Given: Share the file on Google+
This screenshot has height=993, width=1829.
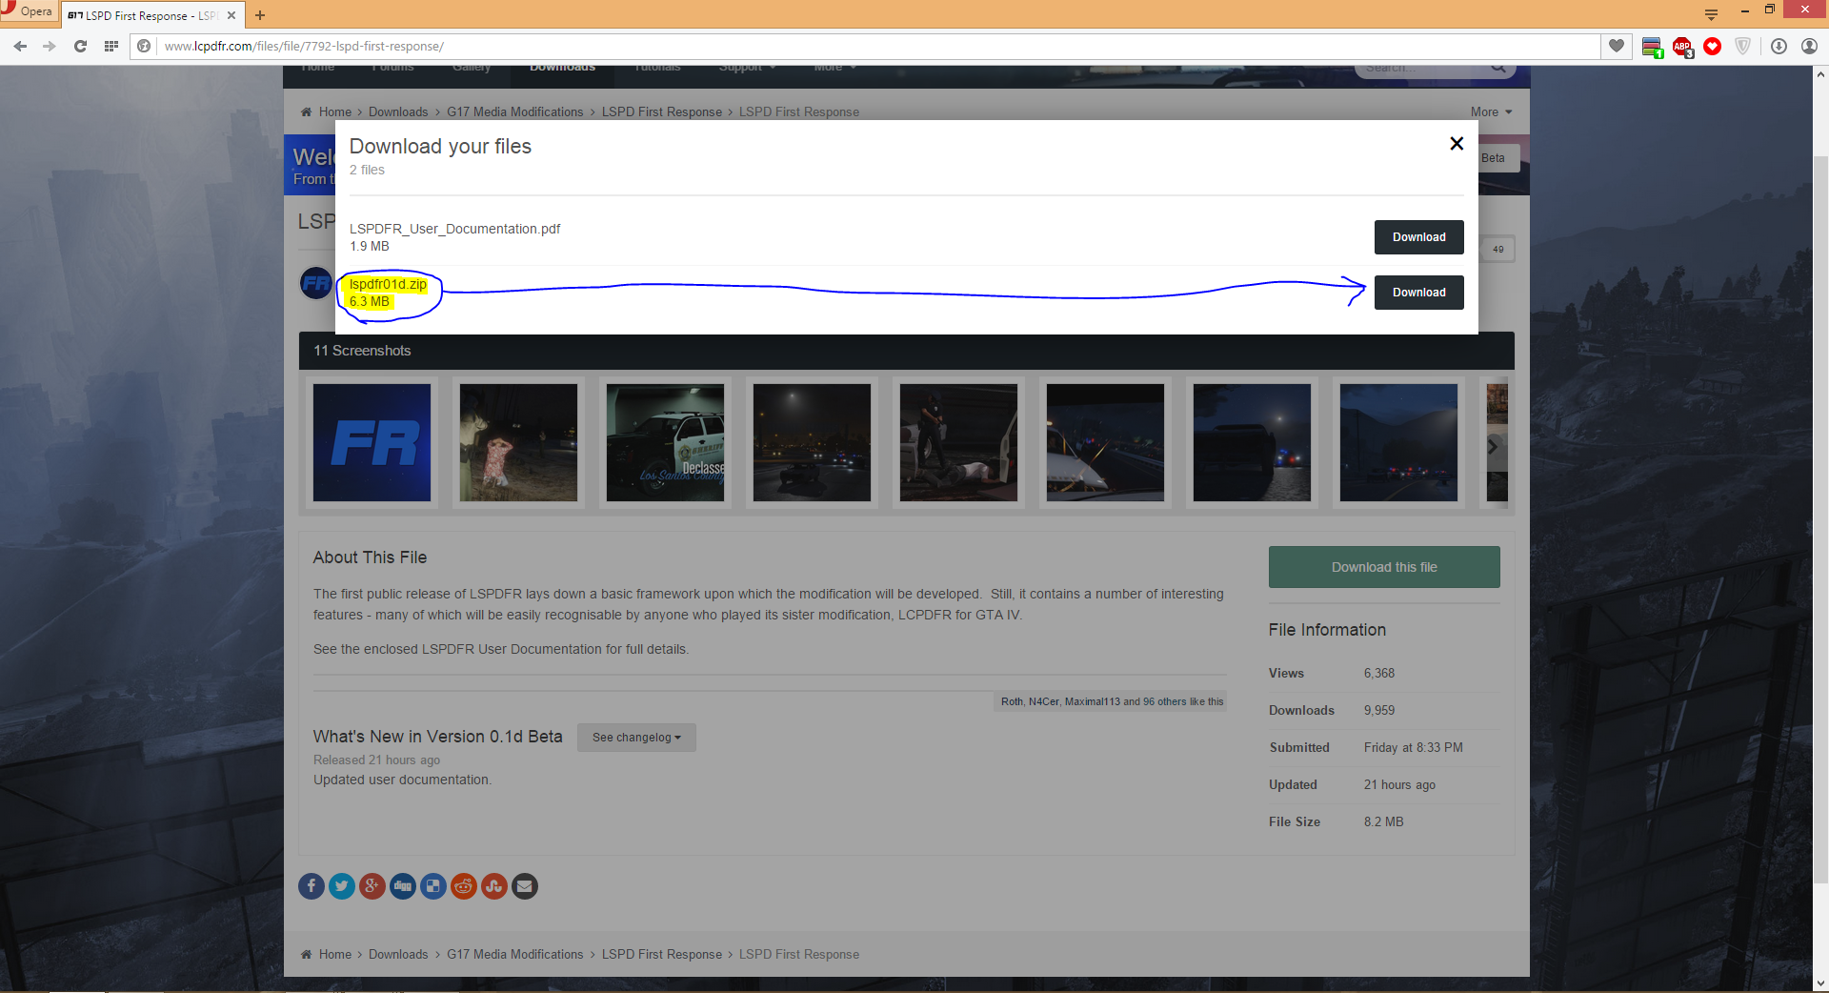Looking at the screenshot, I should pyautogui.click(x=372, y=886).
